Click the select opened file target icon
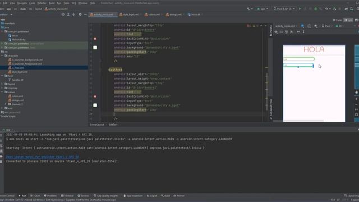Image resolution: width=359 pixels, height=202 pixels. tap(63, 15)
